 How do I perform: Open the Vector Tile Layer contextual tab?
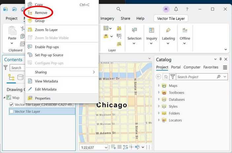[171, 18]
